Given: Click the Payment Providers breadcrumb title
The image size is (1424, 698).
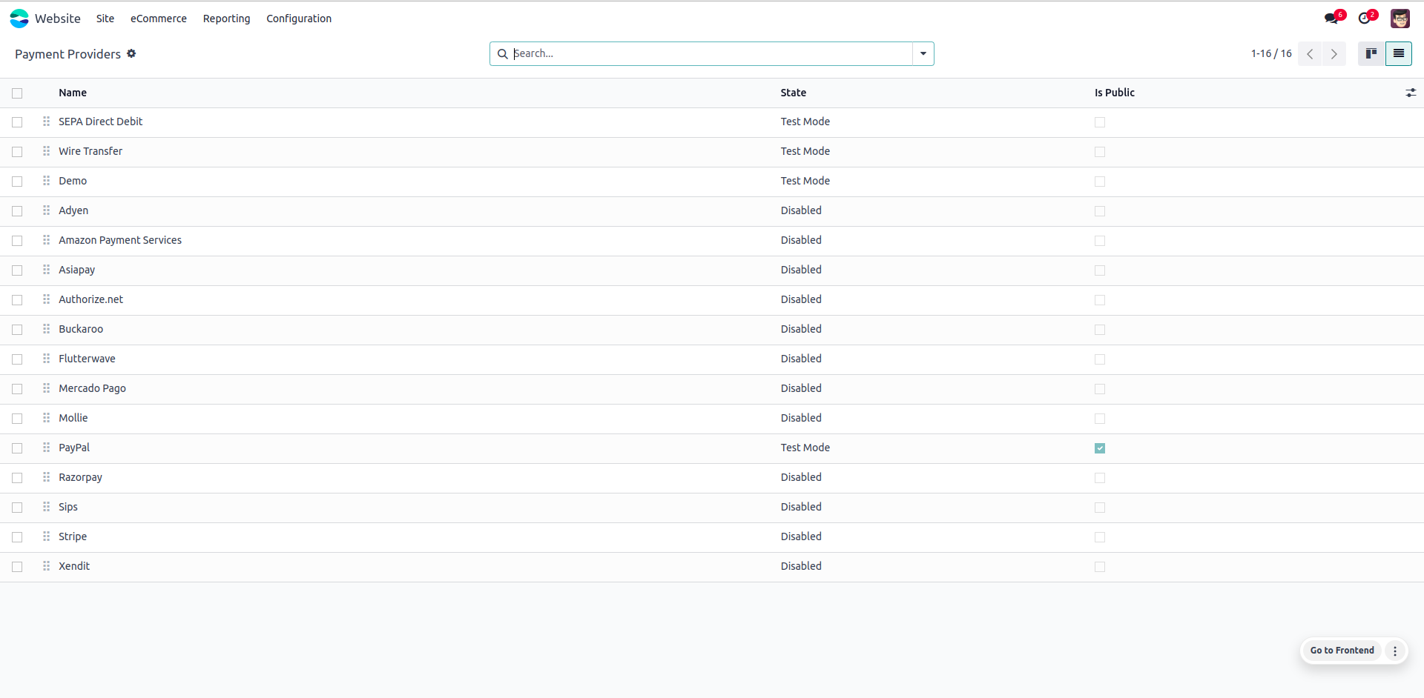Looking at the screenshot, I should point(67,54).
